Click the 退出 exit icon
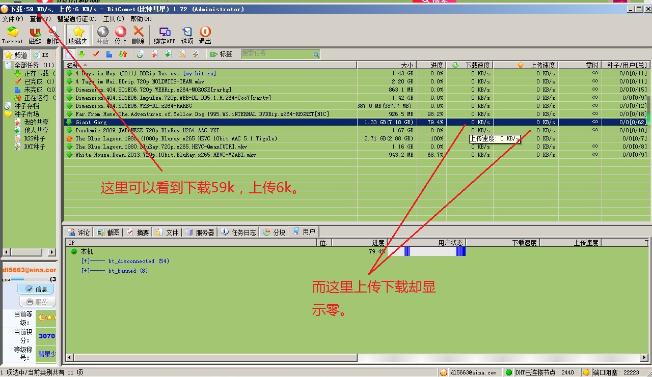The width and height of the screenshot is (652, 377). [x=205, y=35]
